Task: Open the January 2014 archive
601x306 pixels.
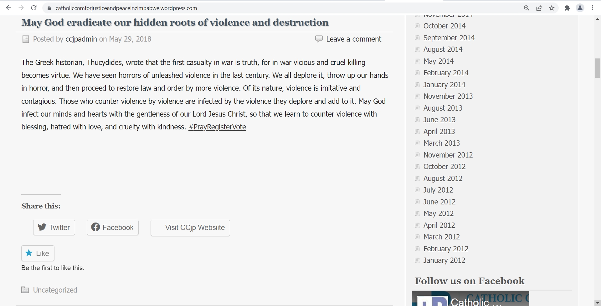Action: click(444, 85)
